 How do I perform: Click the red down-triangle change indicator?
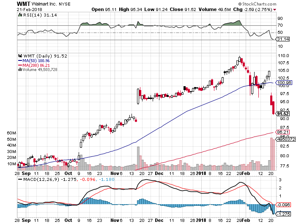click(x=275, y=10)
